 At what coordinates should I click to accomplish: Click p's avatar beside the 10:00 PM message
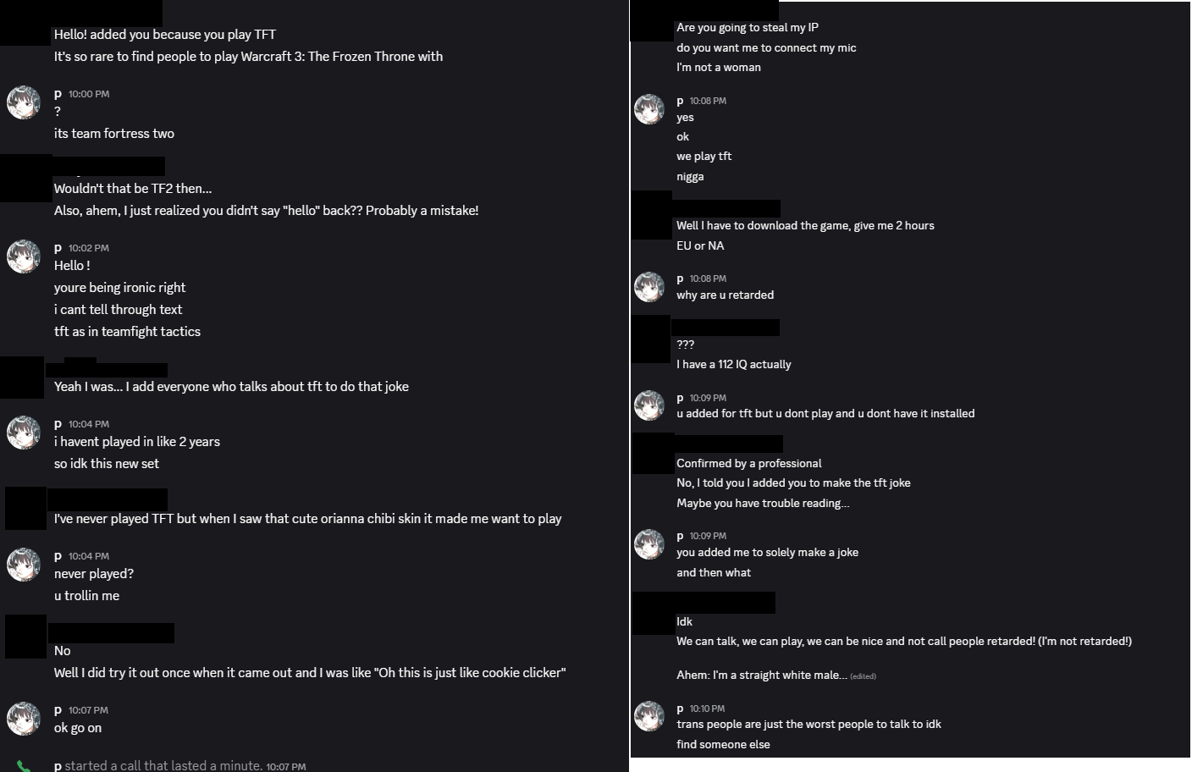(x=24, y=102)
